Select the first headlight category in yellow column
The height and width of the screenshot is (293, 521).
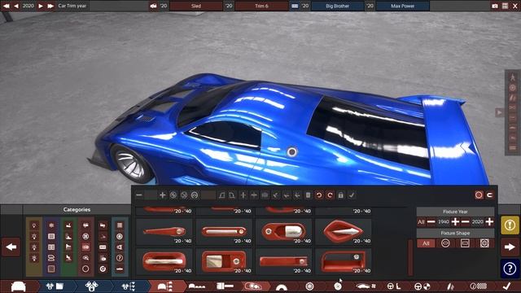click(x=34, y=225)
